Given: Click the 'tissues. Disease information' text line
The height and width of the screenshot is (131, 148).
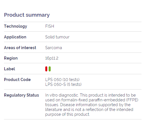Looking at the screenshot, I should [x=88, y=105].
